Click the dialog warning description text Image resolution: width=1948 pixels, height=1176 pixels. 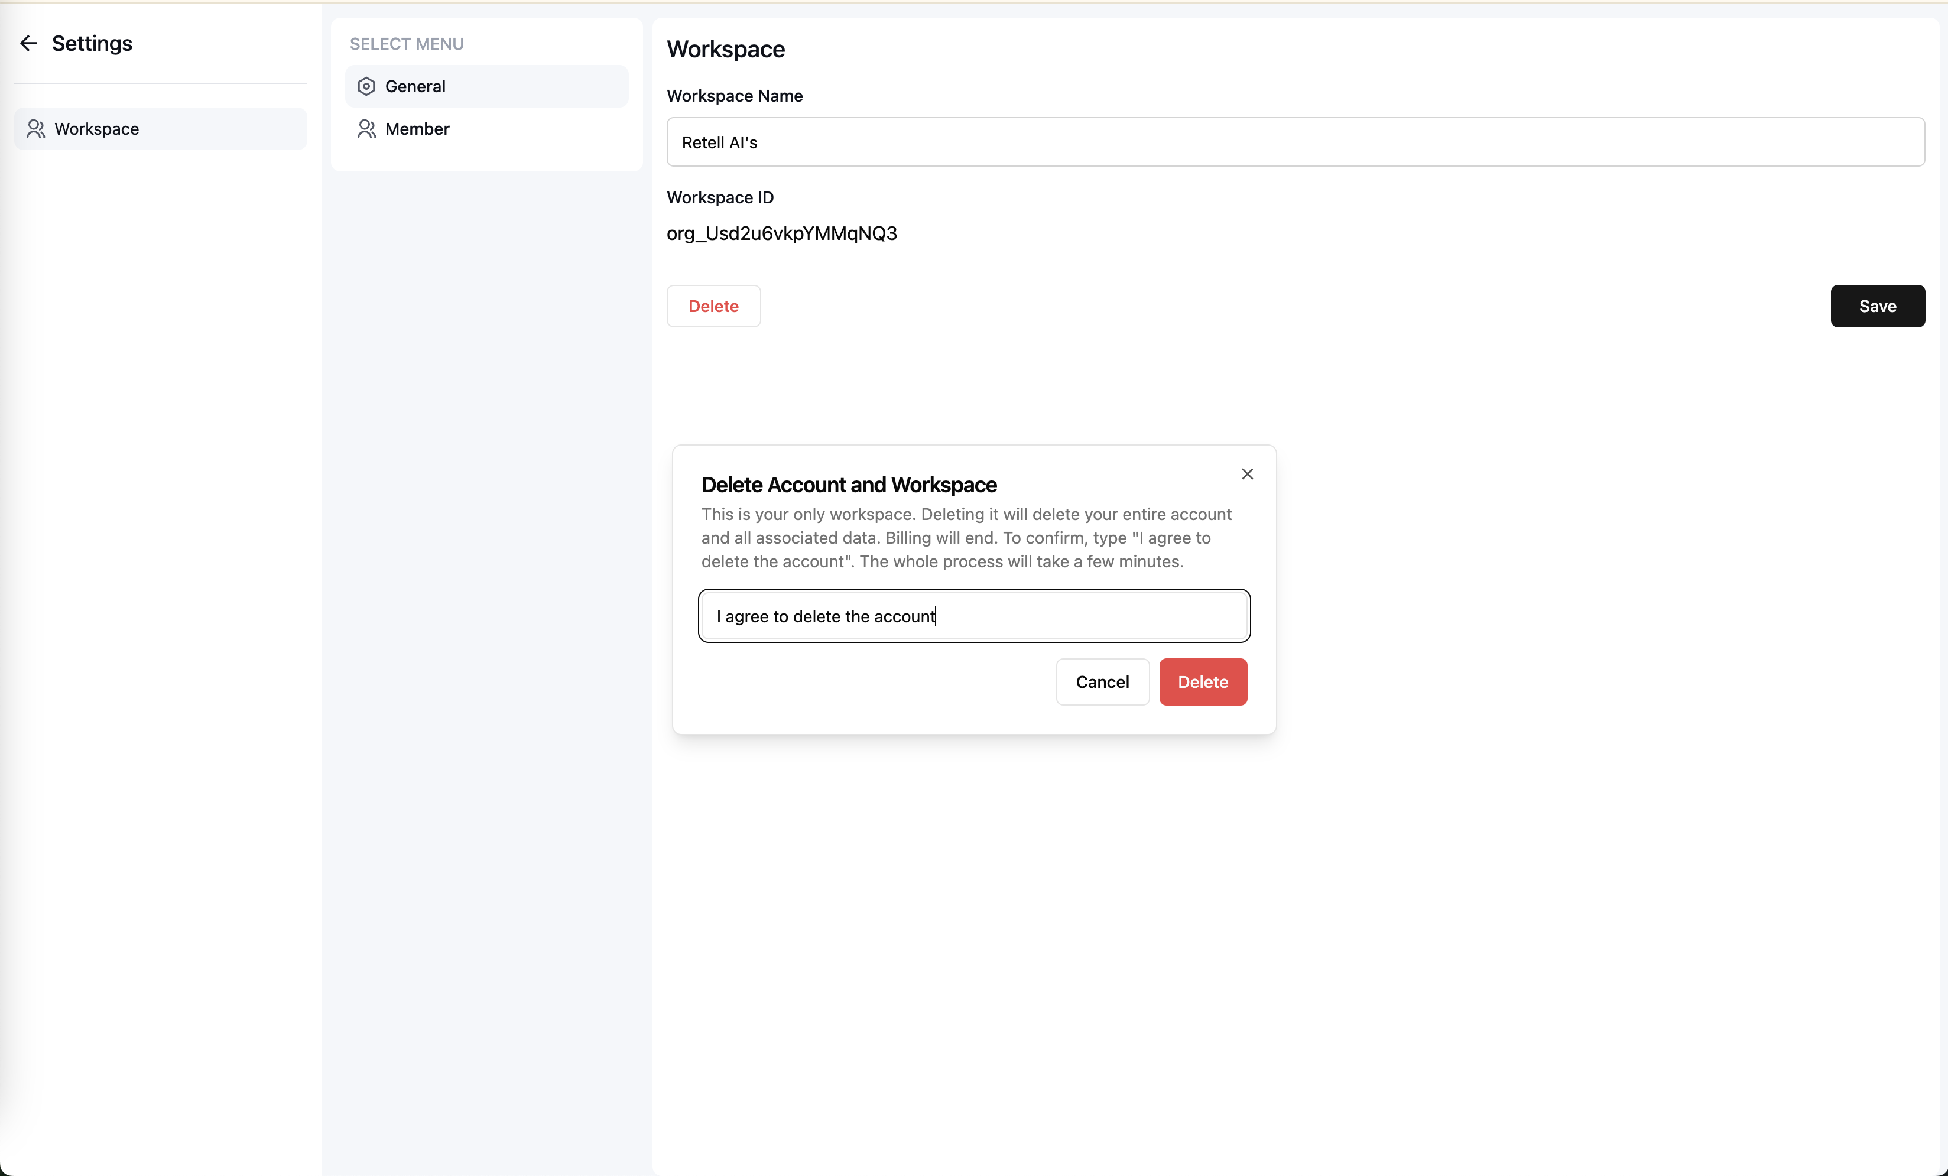pyautogui.click(x=966, y=537)
